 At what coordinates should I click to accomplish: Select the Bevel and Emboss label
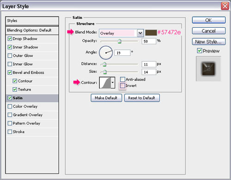point(29,72)
